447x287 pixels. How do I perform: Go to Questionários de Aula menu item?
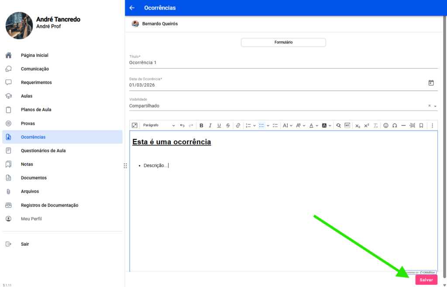coord(43,151)
